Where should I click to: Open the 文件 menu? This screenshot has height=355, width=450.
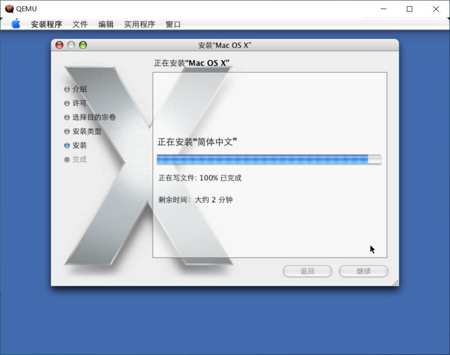pos(80,24)
